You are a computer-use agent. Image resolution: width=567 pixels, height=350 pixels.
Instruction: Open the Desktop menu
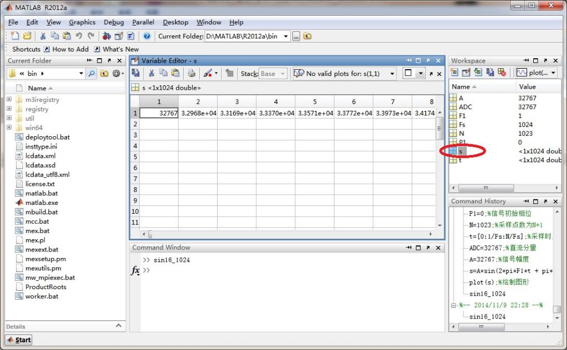[176, 22]
